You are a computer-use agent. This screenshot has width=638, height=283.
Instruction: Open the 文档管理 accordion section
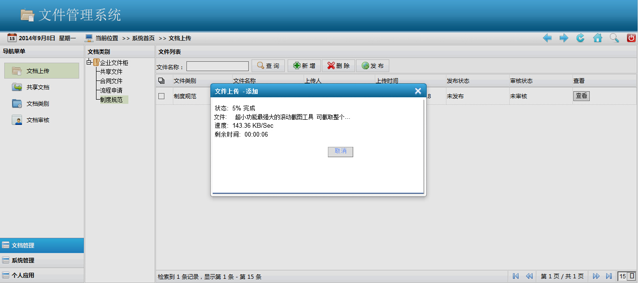(42, 245)
